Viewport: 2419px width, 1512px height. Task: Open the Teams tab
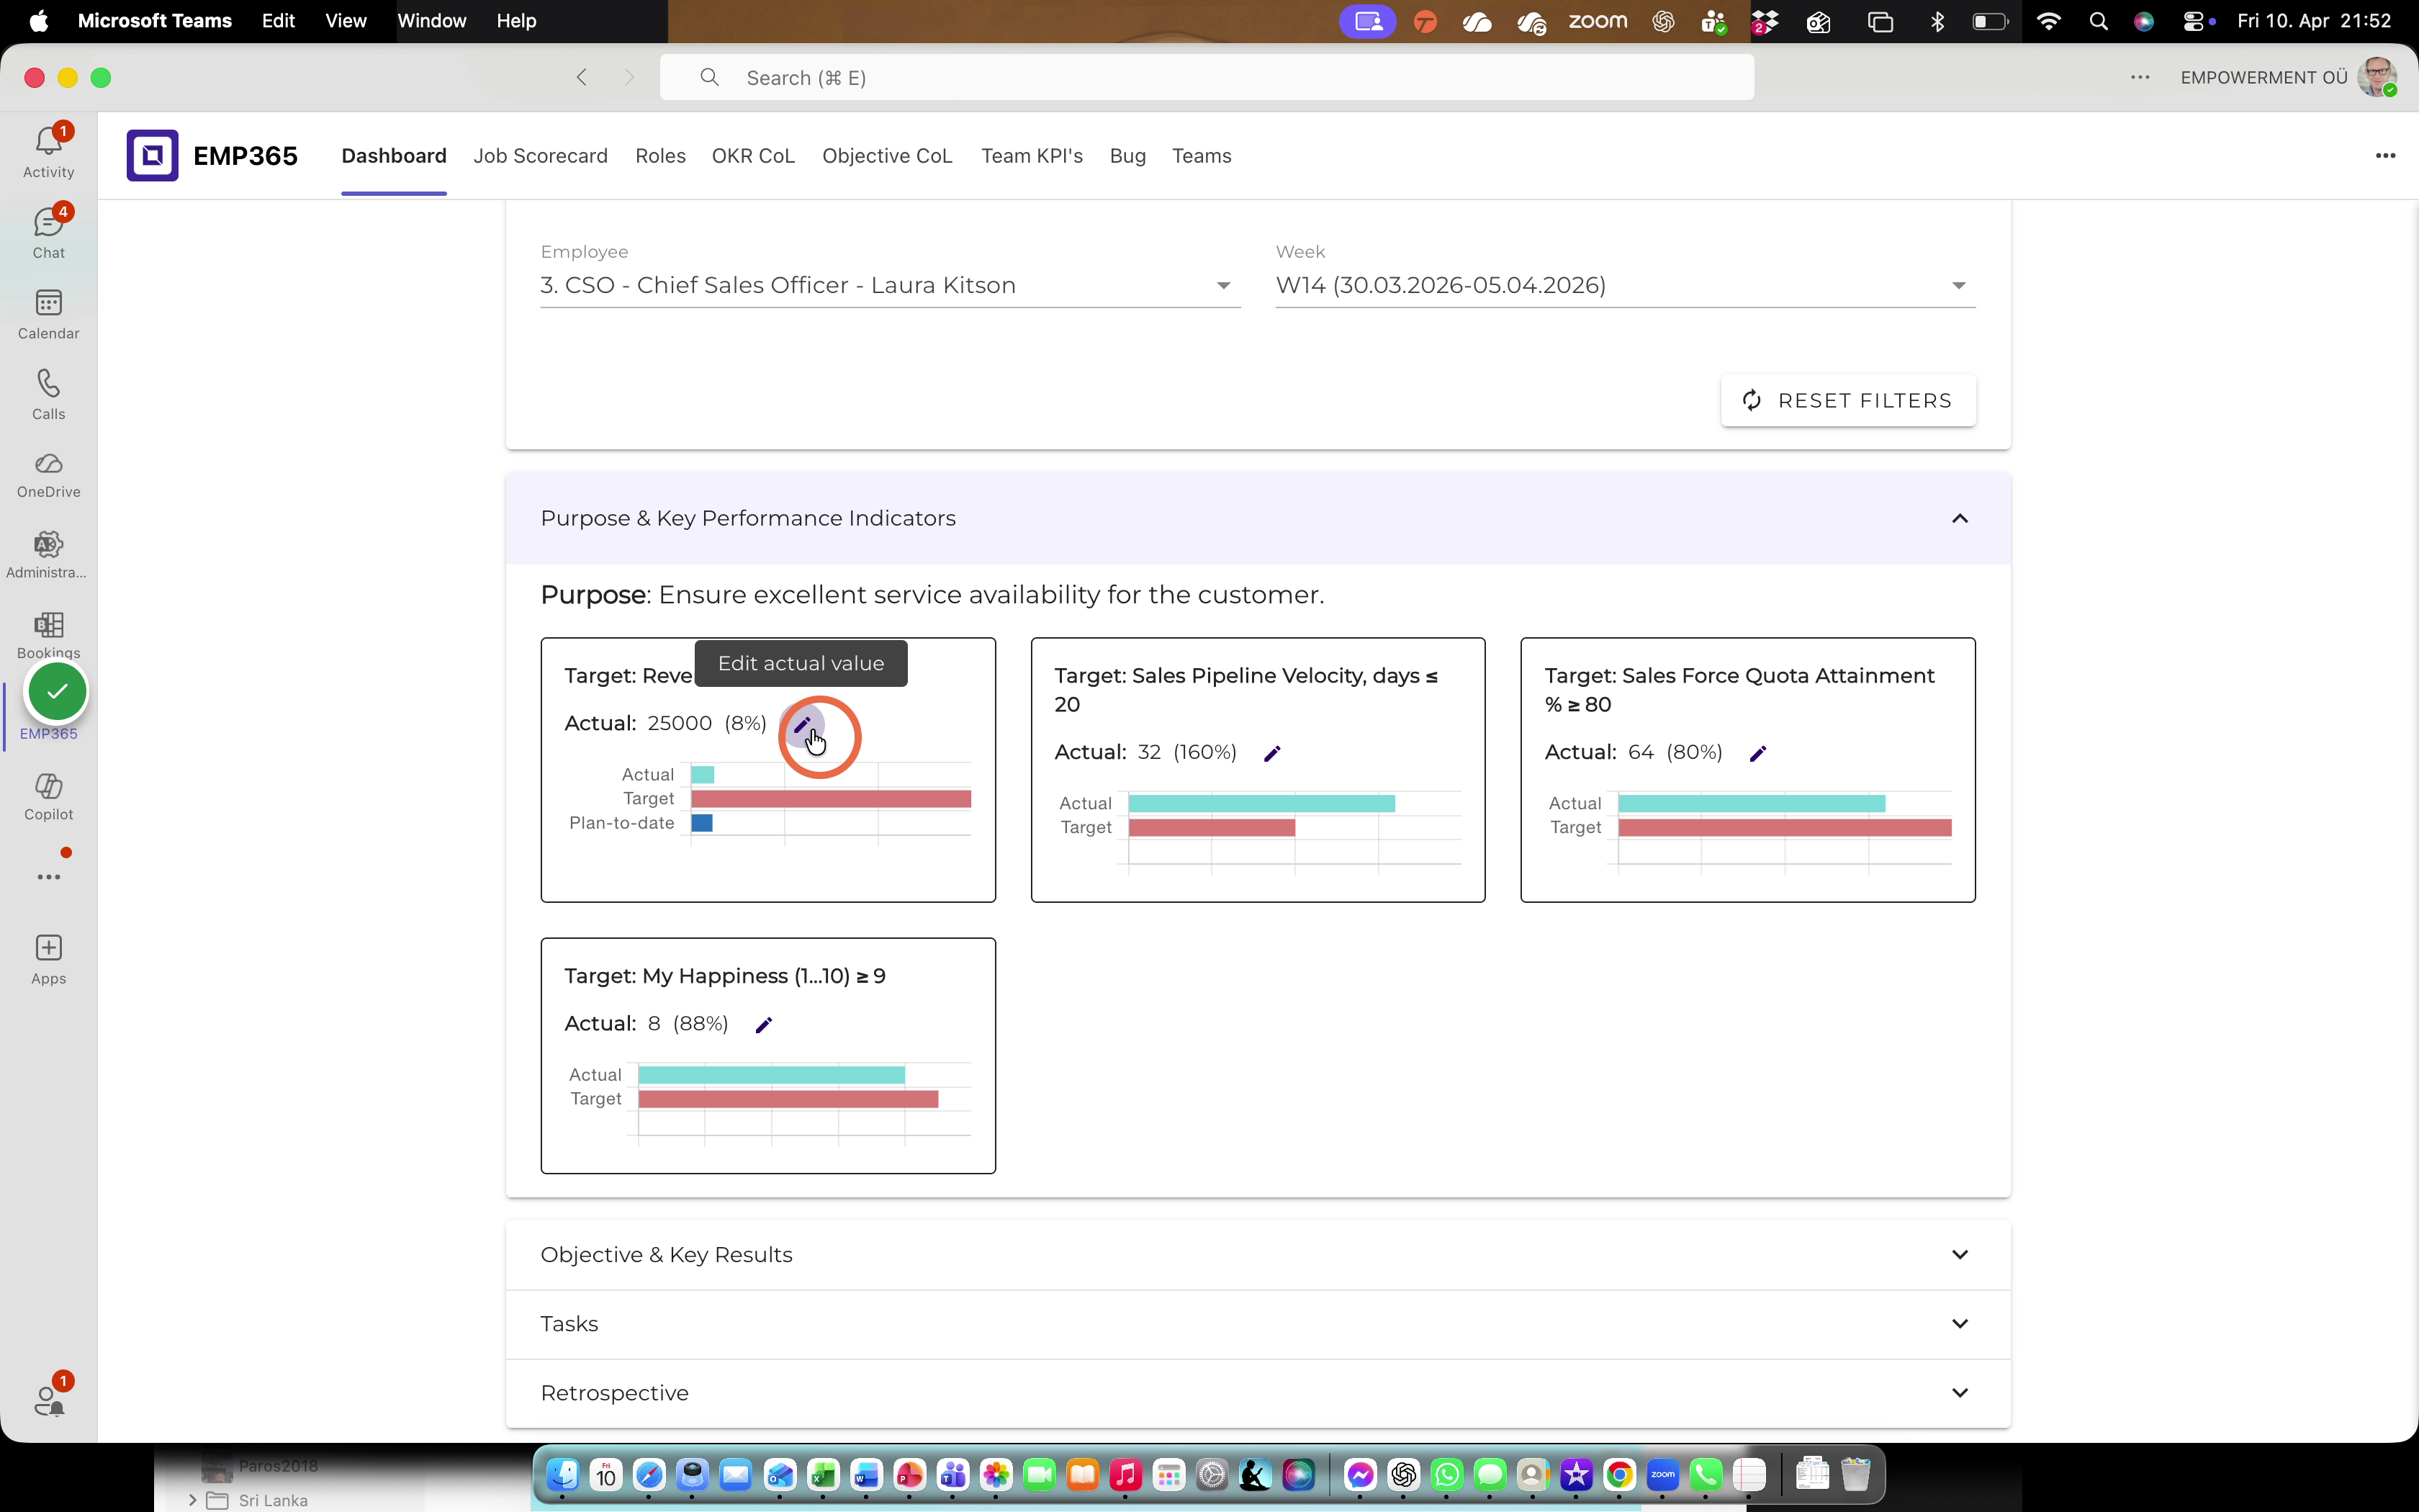click(x=1202, y=156)
